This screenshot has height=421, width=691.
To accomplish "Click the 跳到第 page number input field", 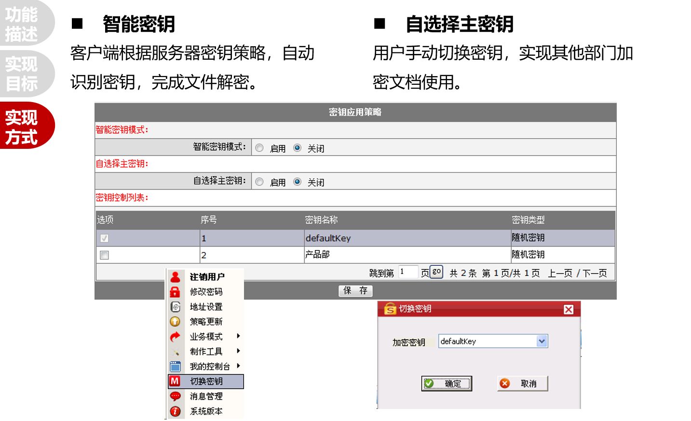I will pyautogui.click(x=407, y=272).
